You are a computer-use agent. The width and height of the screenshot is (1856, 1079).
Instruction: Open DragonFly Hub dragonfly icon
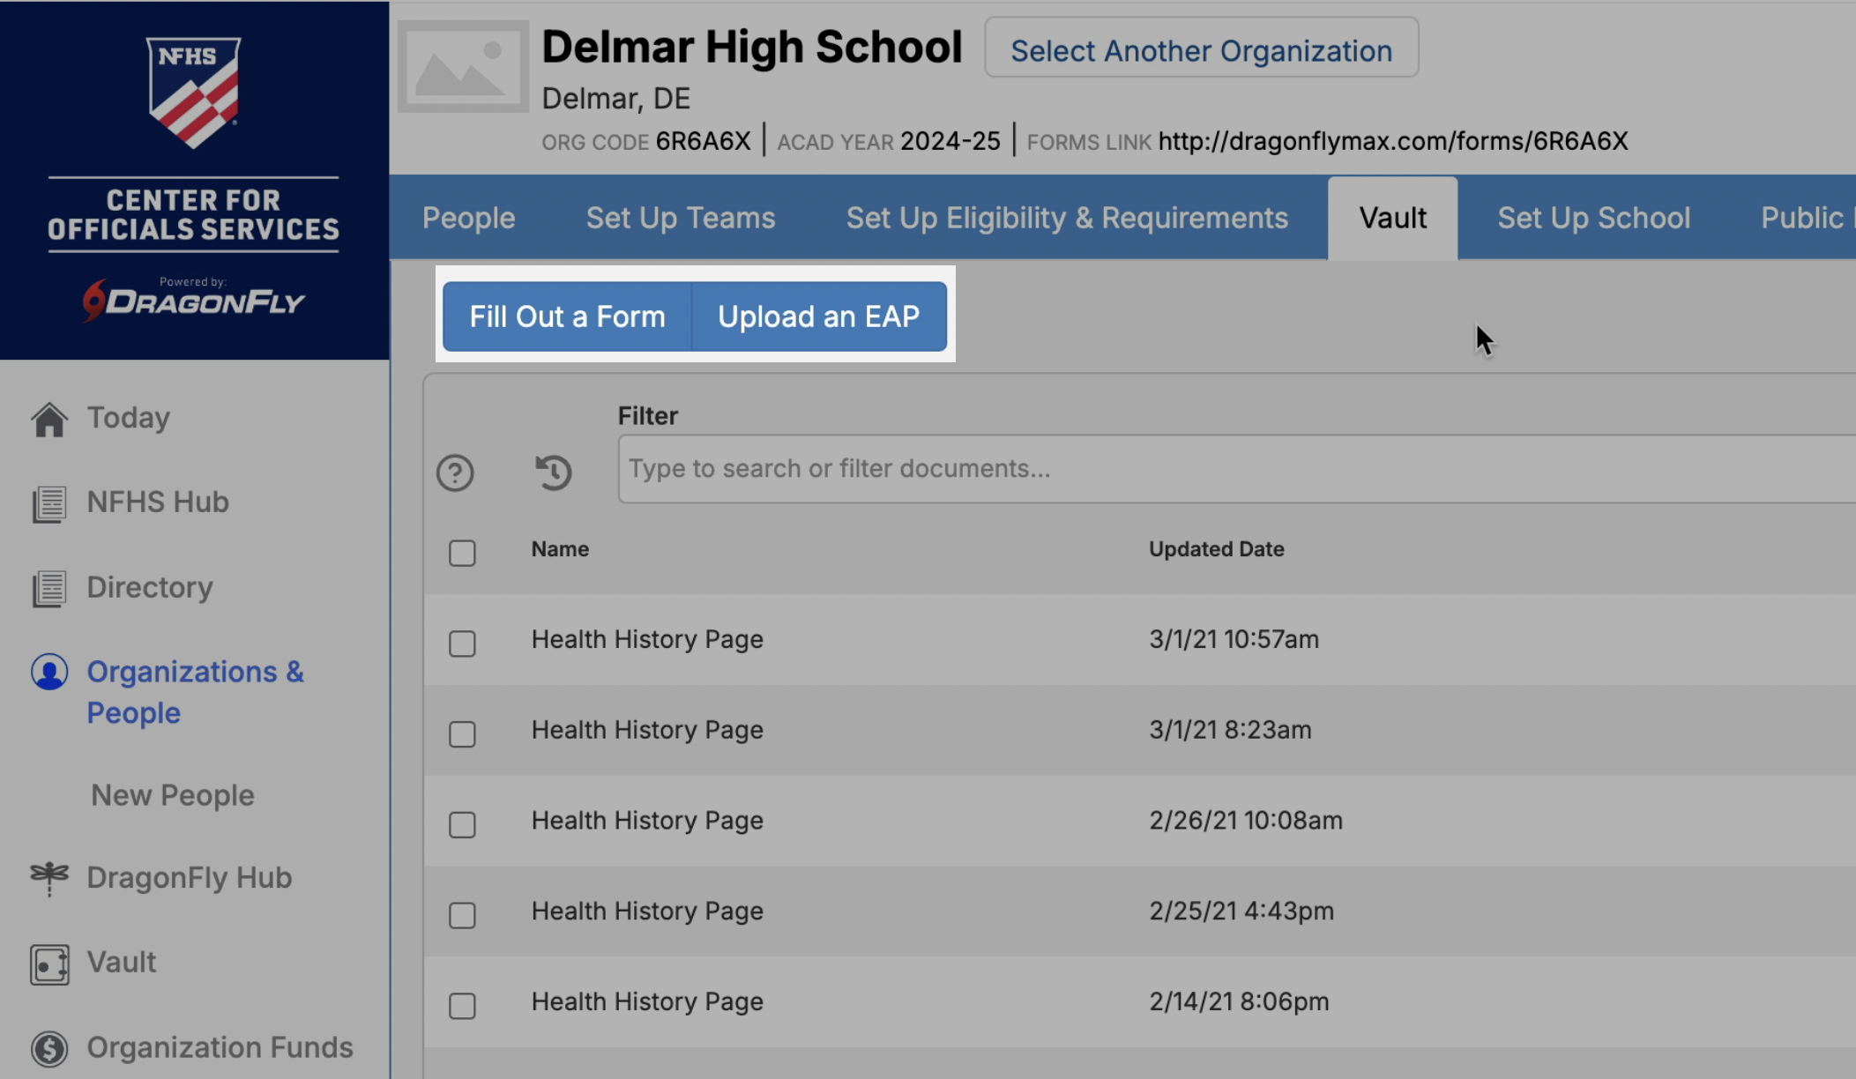49,877
